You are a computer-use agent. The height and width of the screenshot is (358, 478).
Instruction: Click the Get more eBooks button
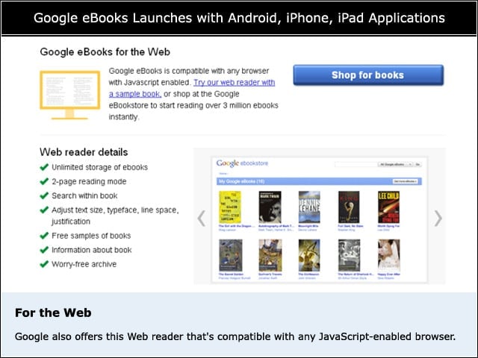pyautogui.click(x=406, y=181)
